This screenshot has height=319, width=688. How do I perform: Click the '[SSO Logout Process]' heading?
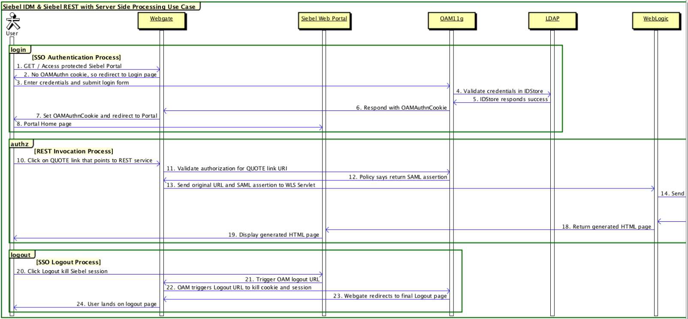point(69,262)
